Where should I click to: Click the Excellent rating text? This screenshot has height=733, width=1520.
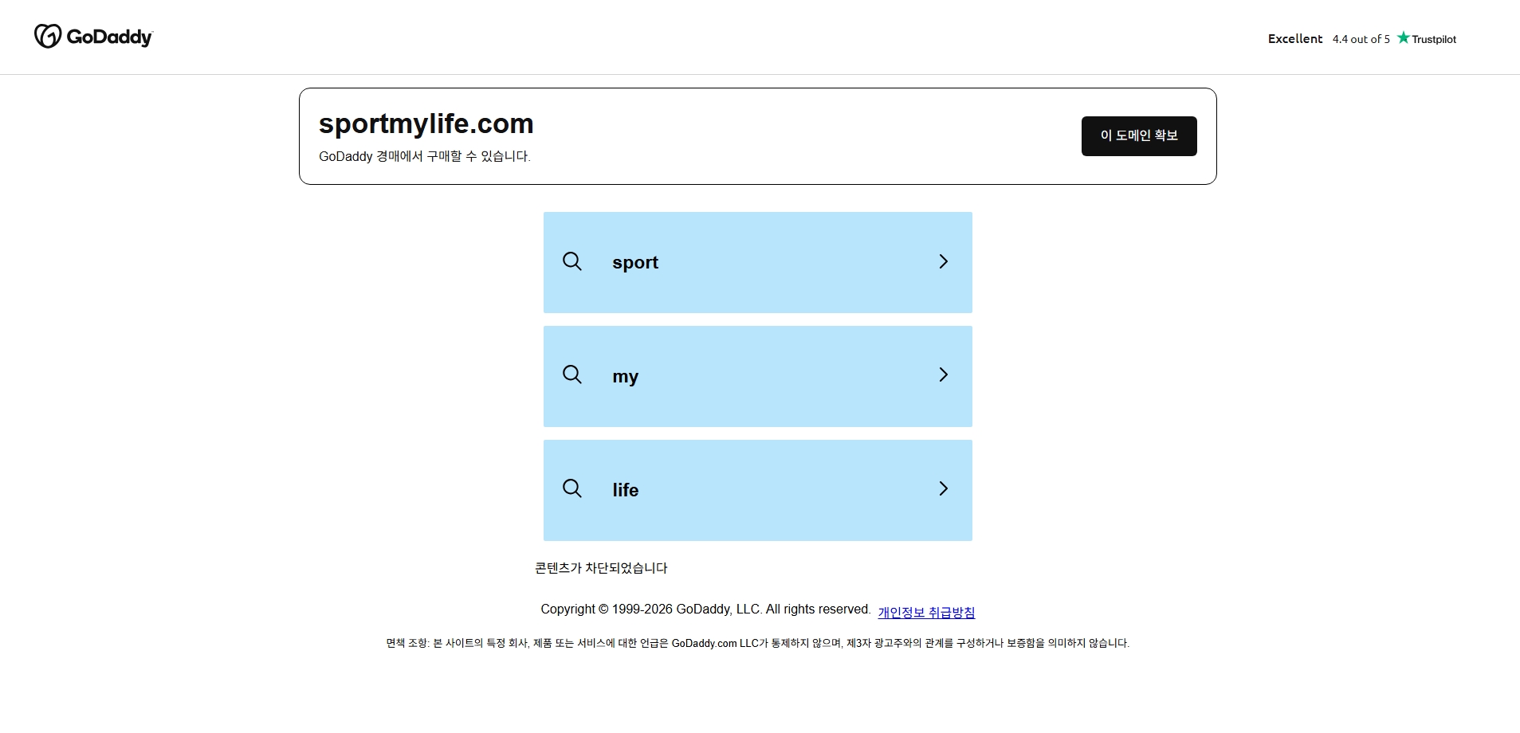[x=1295, y=38]
